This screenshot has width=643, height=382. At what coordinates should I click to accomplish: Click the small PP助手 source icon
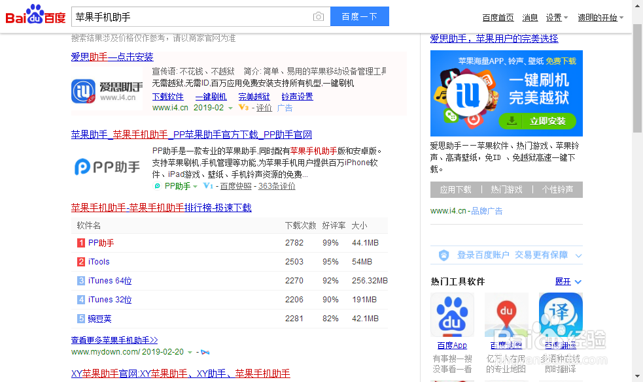coord(157,186)
